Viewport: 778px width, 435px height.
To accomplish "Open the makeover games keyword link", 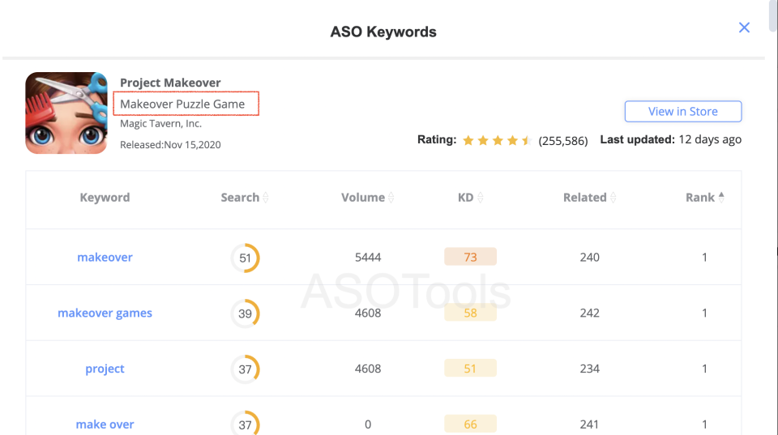I will point(105,313).
